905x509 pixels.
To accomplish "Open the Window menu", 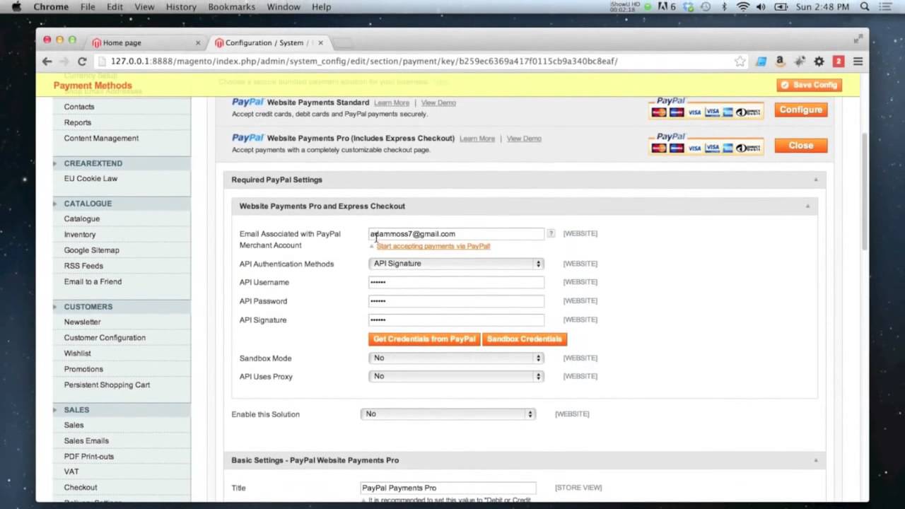I will (284, 6).
